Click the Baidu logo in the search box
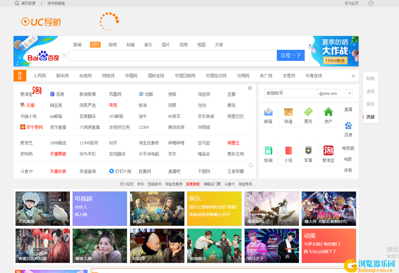 [x=43, y=56]
